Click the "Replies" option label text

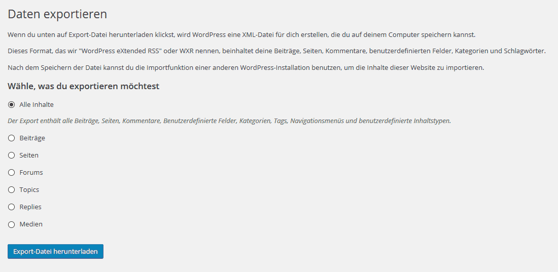click(30, 207)
